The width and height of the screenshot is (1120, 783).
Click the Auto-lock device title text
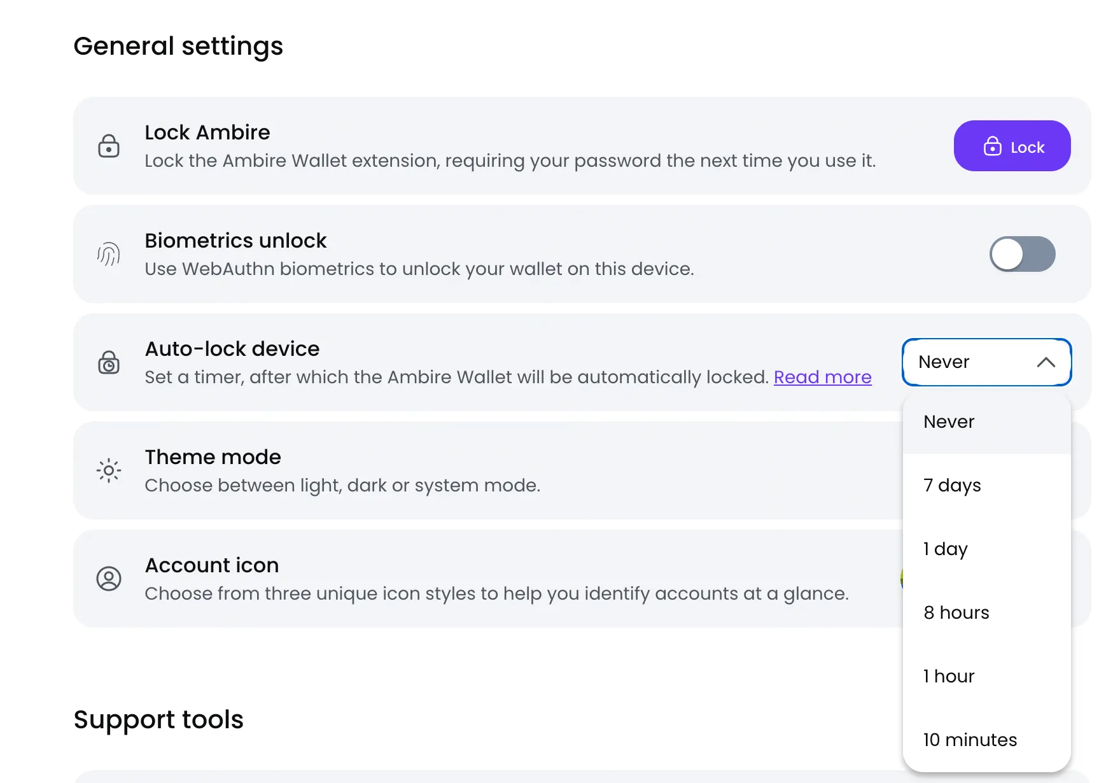232,349
